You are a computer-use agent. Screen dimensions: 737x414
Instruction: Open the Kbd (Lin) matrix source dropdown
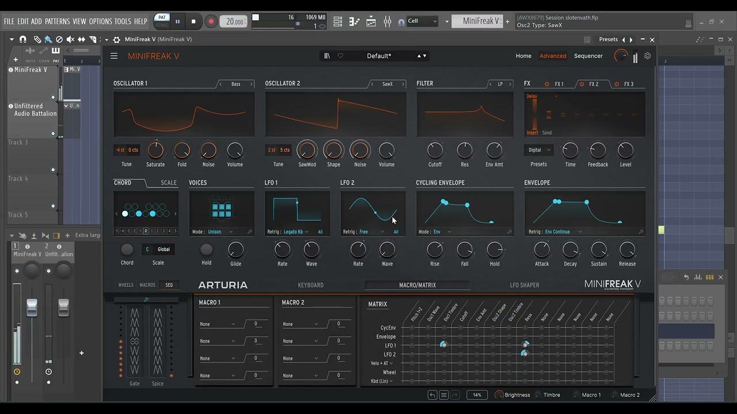pyautogui.click(x=382, y=381)
